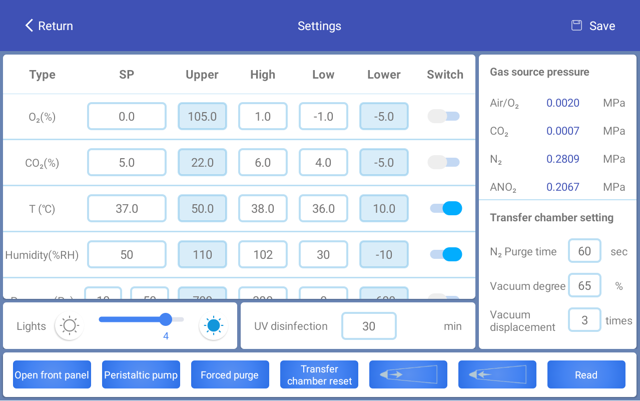Start the Peristaltic pump
This screenshot has height=401, width=640.
click(141, 375)
